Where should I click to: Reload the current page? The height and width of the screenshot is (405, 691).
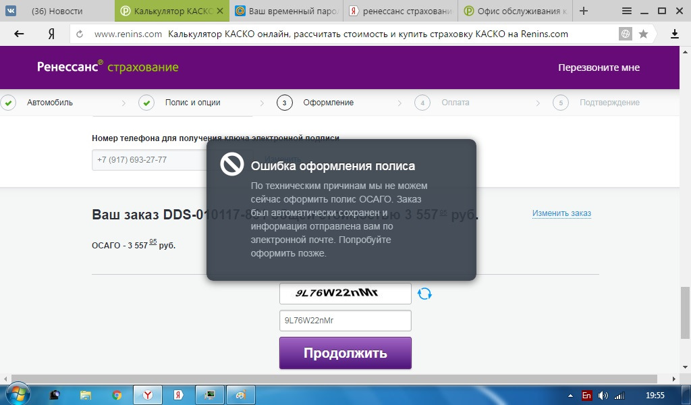[x=80, y=34]
